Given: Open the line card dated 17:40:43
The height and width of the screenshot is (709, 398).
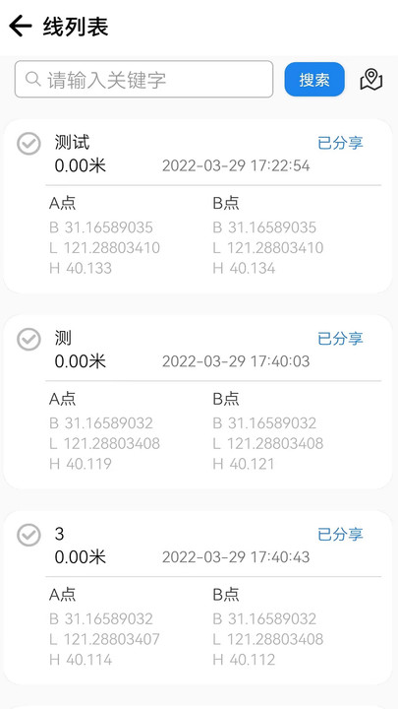Looking at the screenshot, I should click(199, 598).
